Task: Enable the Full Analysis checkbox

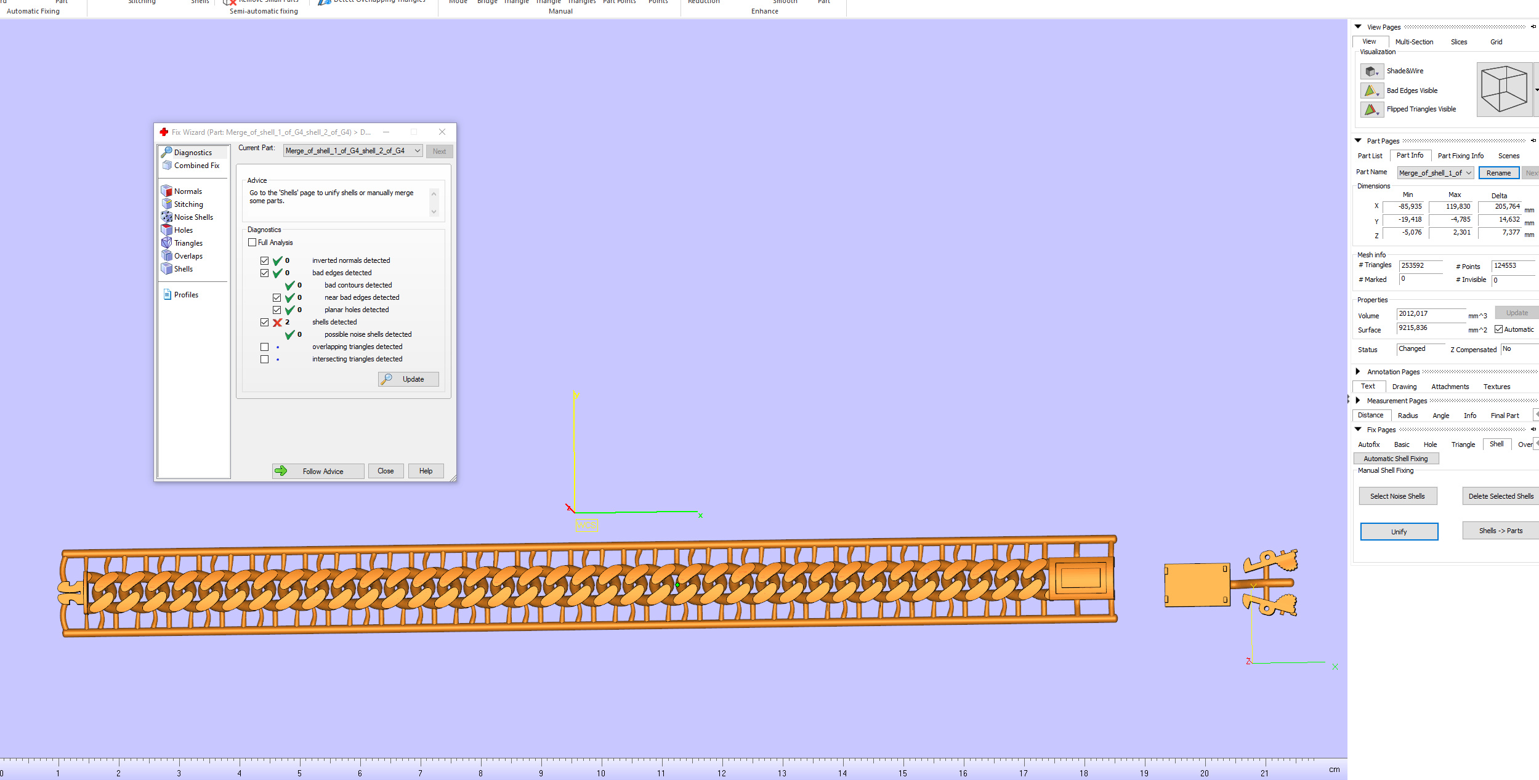Action: click(252, 243)
